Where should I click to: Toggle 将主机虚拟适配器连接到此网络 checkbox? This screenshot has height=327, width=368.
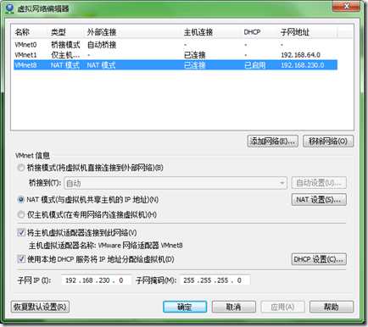[x=21, y=233]
